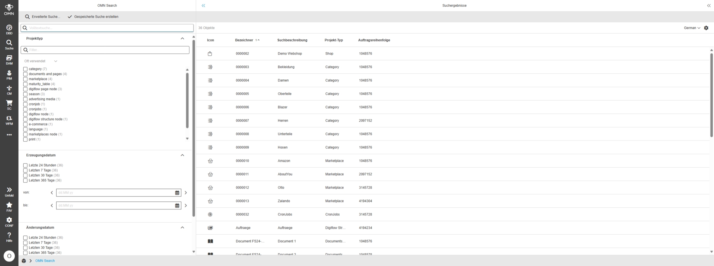Unfold the sidebar navigation
The image size is (714, 266).
pyautogui.click(x=9, y=192)
